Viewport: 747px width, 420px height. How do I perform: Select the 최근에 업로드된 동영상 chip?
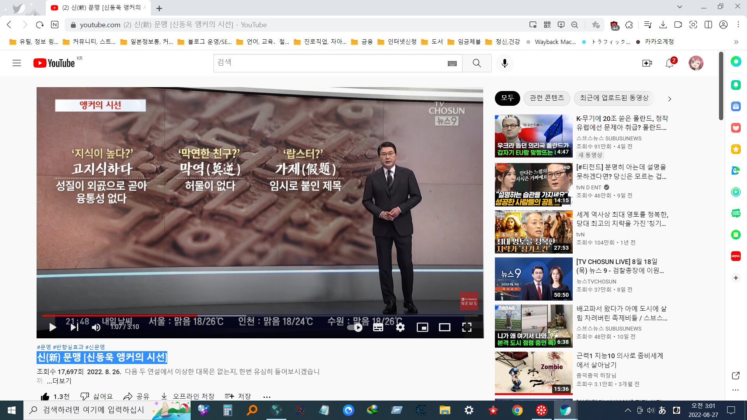click(x=614, y=98)
